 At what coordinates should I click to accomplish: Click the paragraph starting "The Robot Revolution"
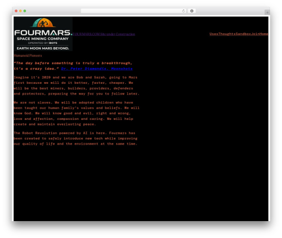coord(76,138)
